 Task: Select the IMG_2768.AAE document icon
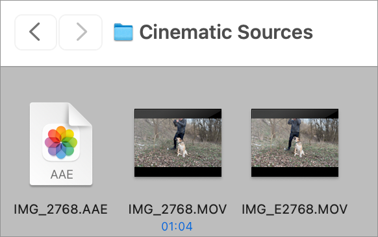tap(61, 144)
